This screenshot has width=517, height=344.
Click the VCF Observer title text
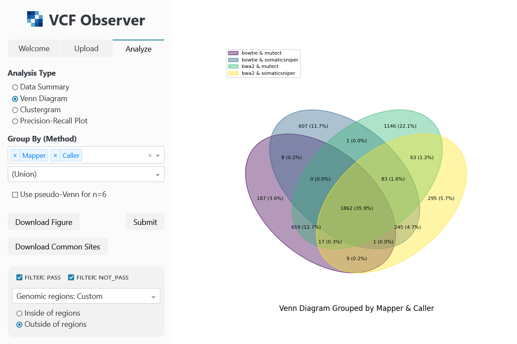click(97, 20)
